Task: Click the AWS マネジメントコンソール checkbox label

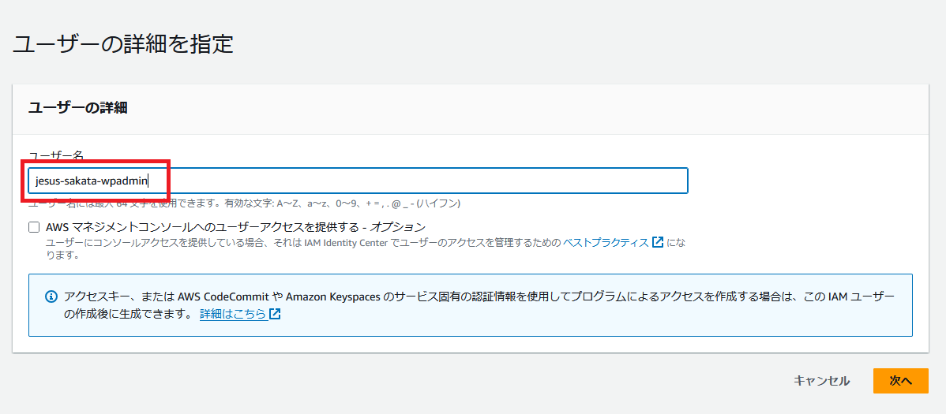Action: [236, 227]
